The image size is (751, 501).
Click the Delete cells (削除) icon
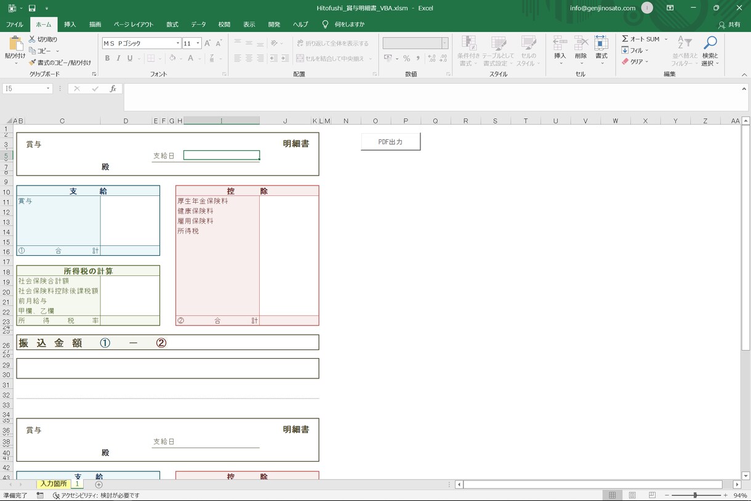pos(581,43)
